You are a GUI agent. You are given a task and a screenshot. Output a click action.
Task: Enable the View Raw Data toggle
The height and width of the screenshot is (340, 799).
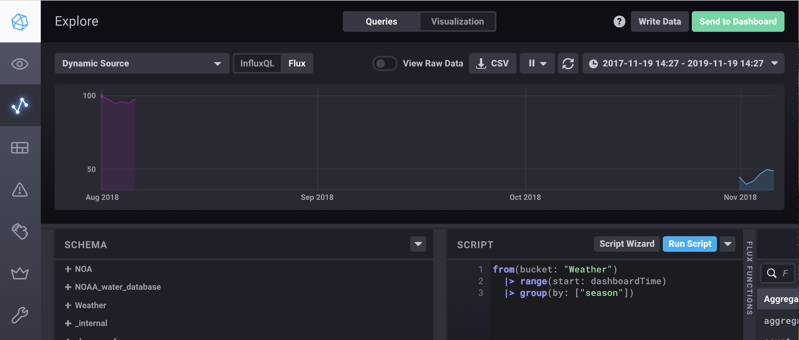point(385,63)
